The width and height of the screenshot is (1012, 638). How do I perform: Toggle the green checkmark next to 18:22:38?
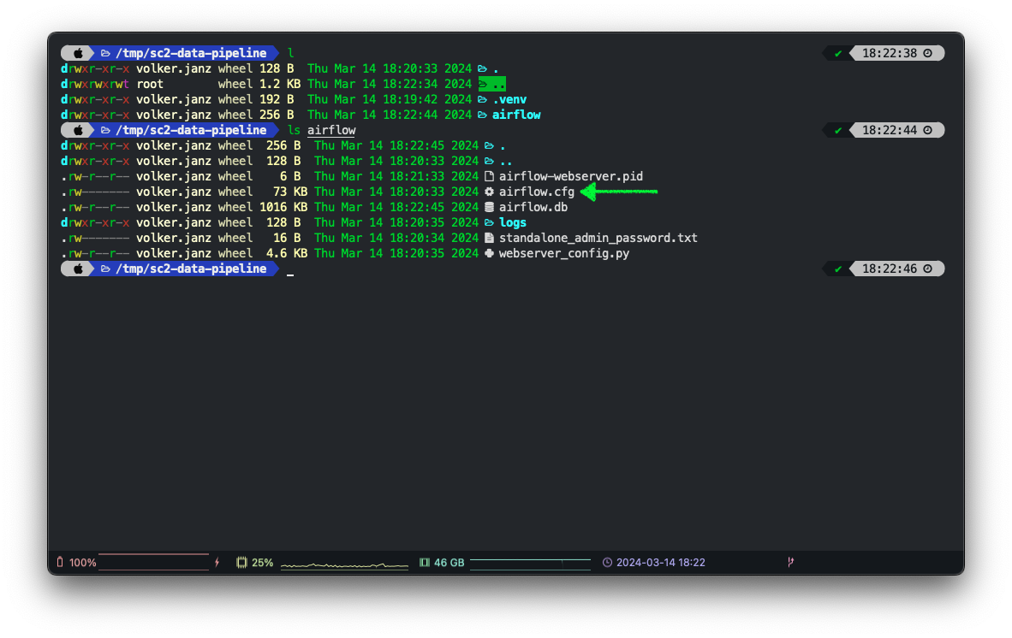click(837, 53)
